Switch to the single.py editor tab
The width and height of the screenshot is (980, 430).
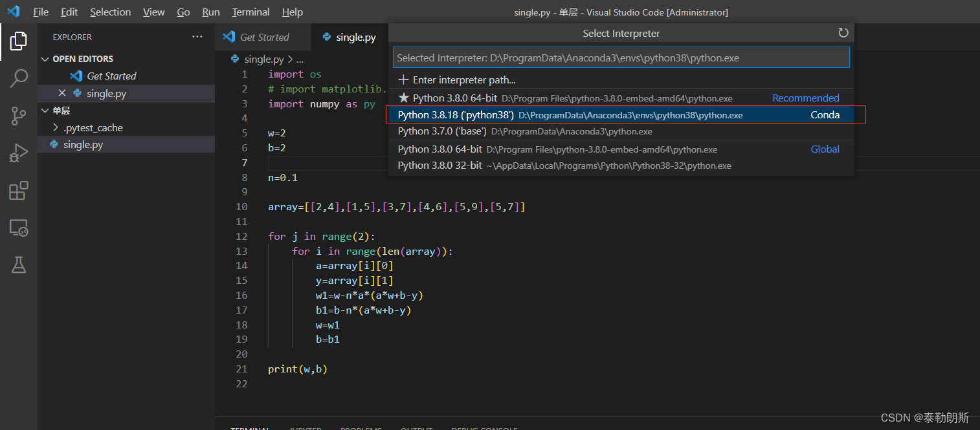click(350, 37)
